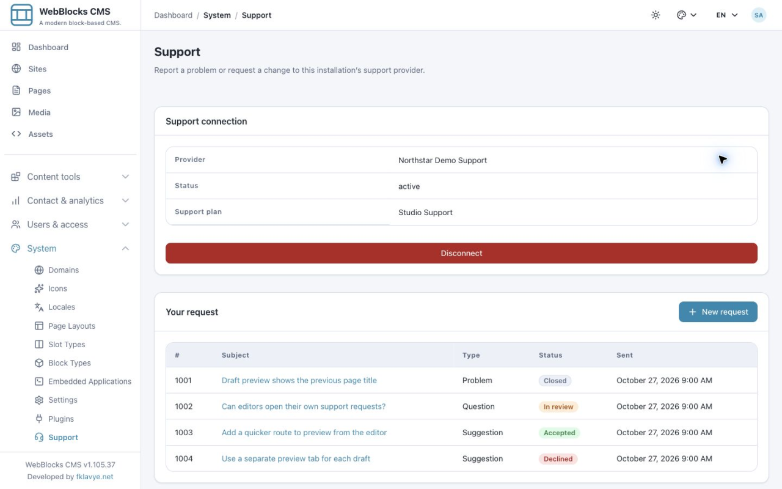The height and width of the screenshot is (489, 782).
Task: Open the theme palette dropdown
Action: [x=687, y=15]
